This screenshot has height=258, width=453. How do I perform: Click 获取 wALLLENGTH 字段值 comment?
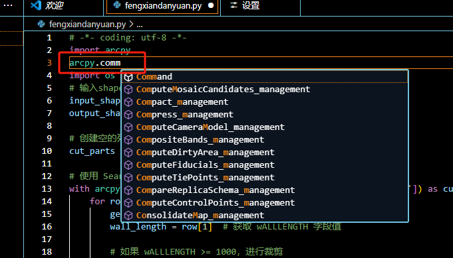tap(282, 227)
